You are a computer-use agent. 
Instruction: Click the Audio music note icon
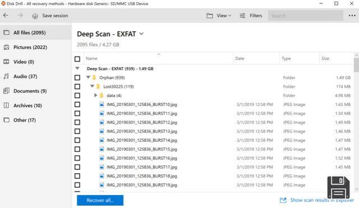click(6, 76)
